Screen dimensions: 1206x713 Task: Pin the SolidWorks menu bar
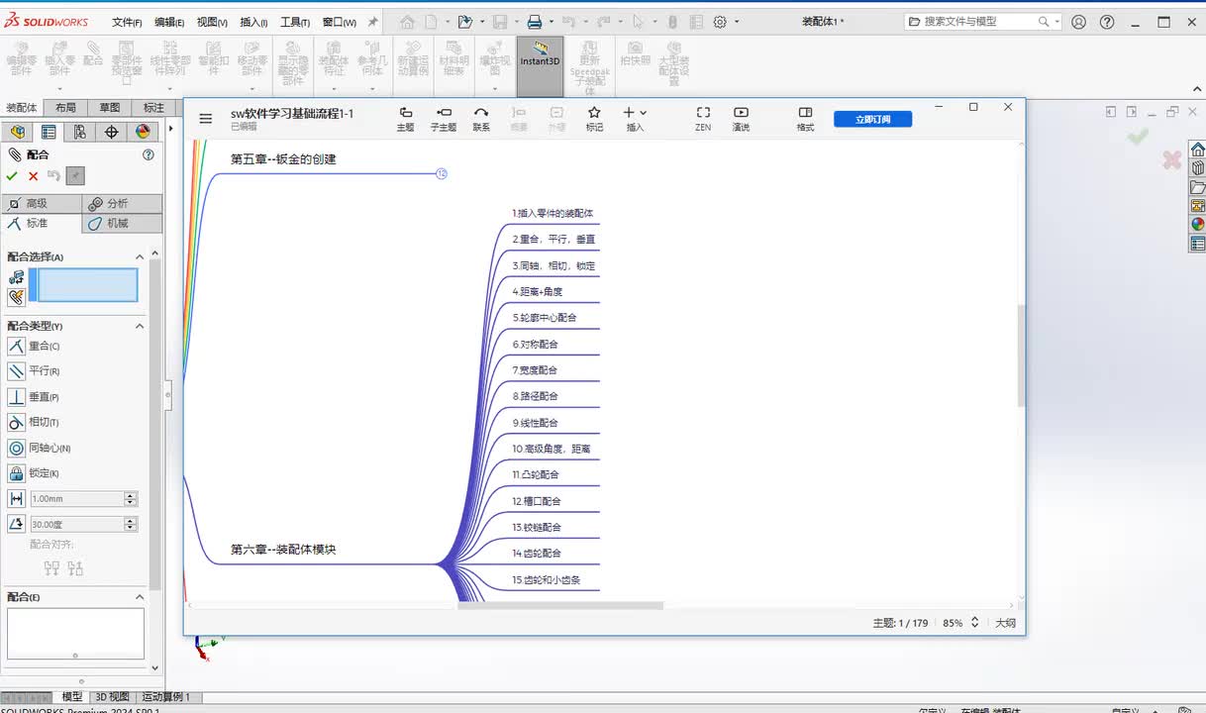point(372,22)
